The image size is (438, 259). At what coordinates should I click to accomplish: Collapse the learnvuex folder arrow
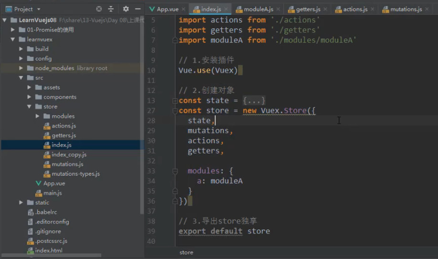(12, 40)
